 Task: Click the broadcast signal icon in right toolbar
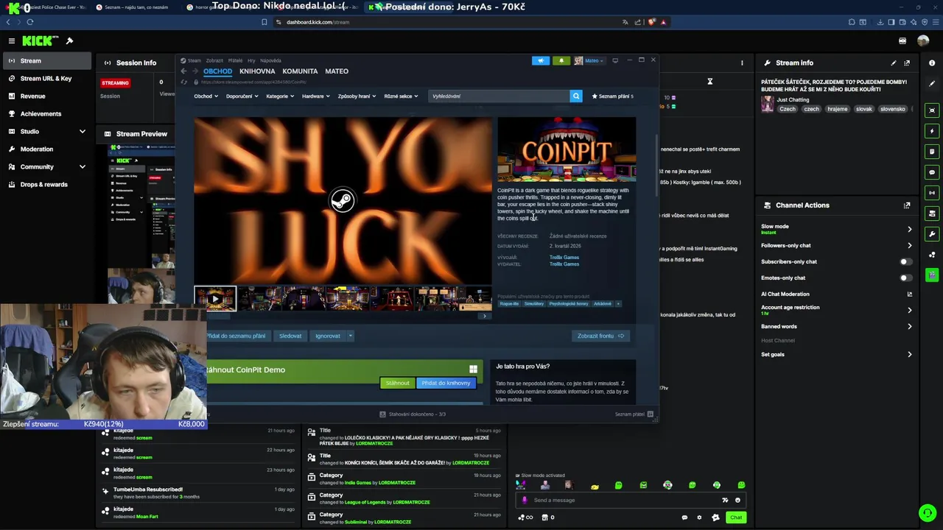(932, 193)
